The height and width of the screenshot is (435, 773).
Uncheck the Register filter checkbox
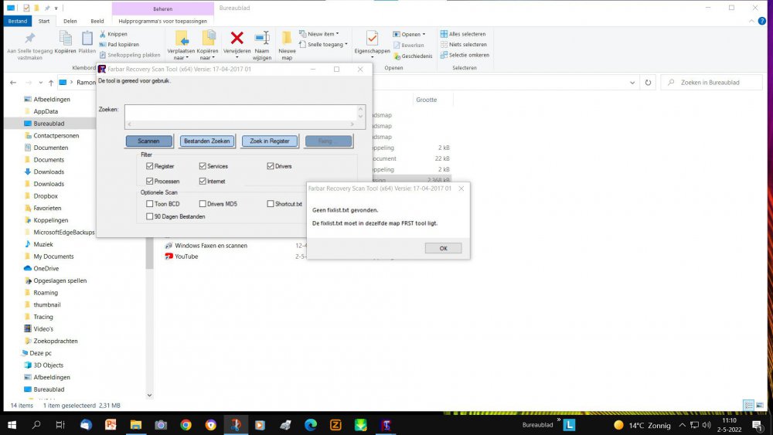coord(150,166)
